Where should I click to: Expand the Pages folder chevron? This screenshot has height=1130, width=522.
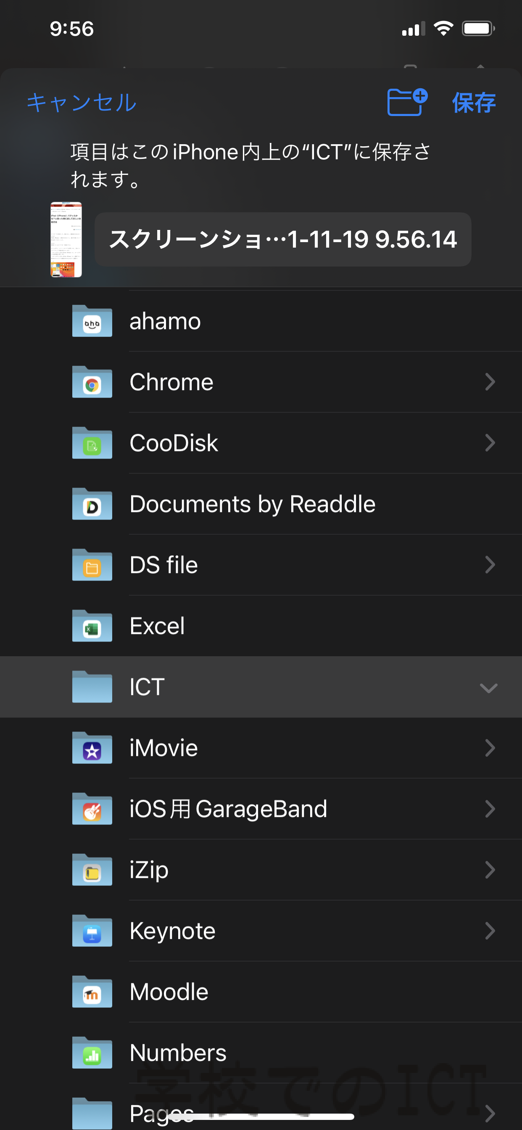click(490, 1113)
